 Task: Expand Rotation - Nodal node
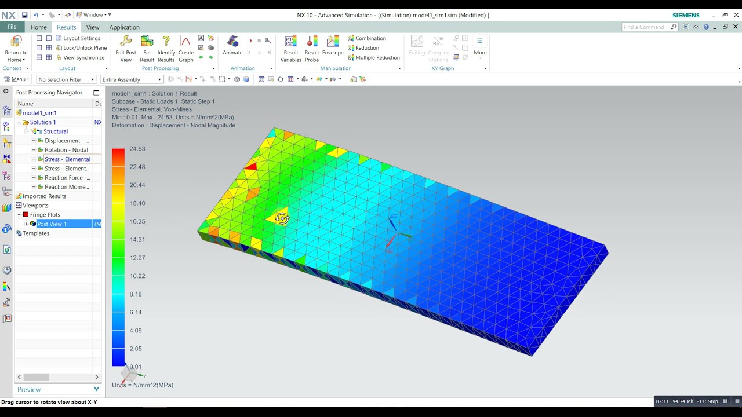coord(34,150)
